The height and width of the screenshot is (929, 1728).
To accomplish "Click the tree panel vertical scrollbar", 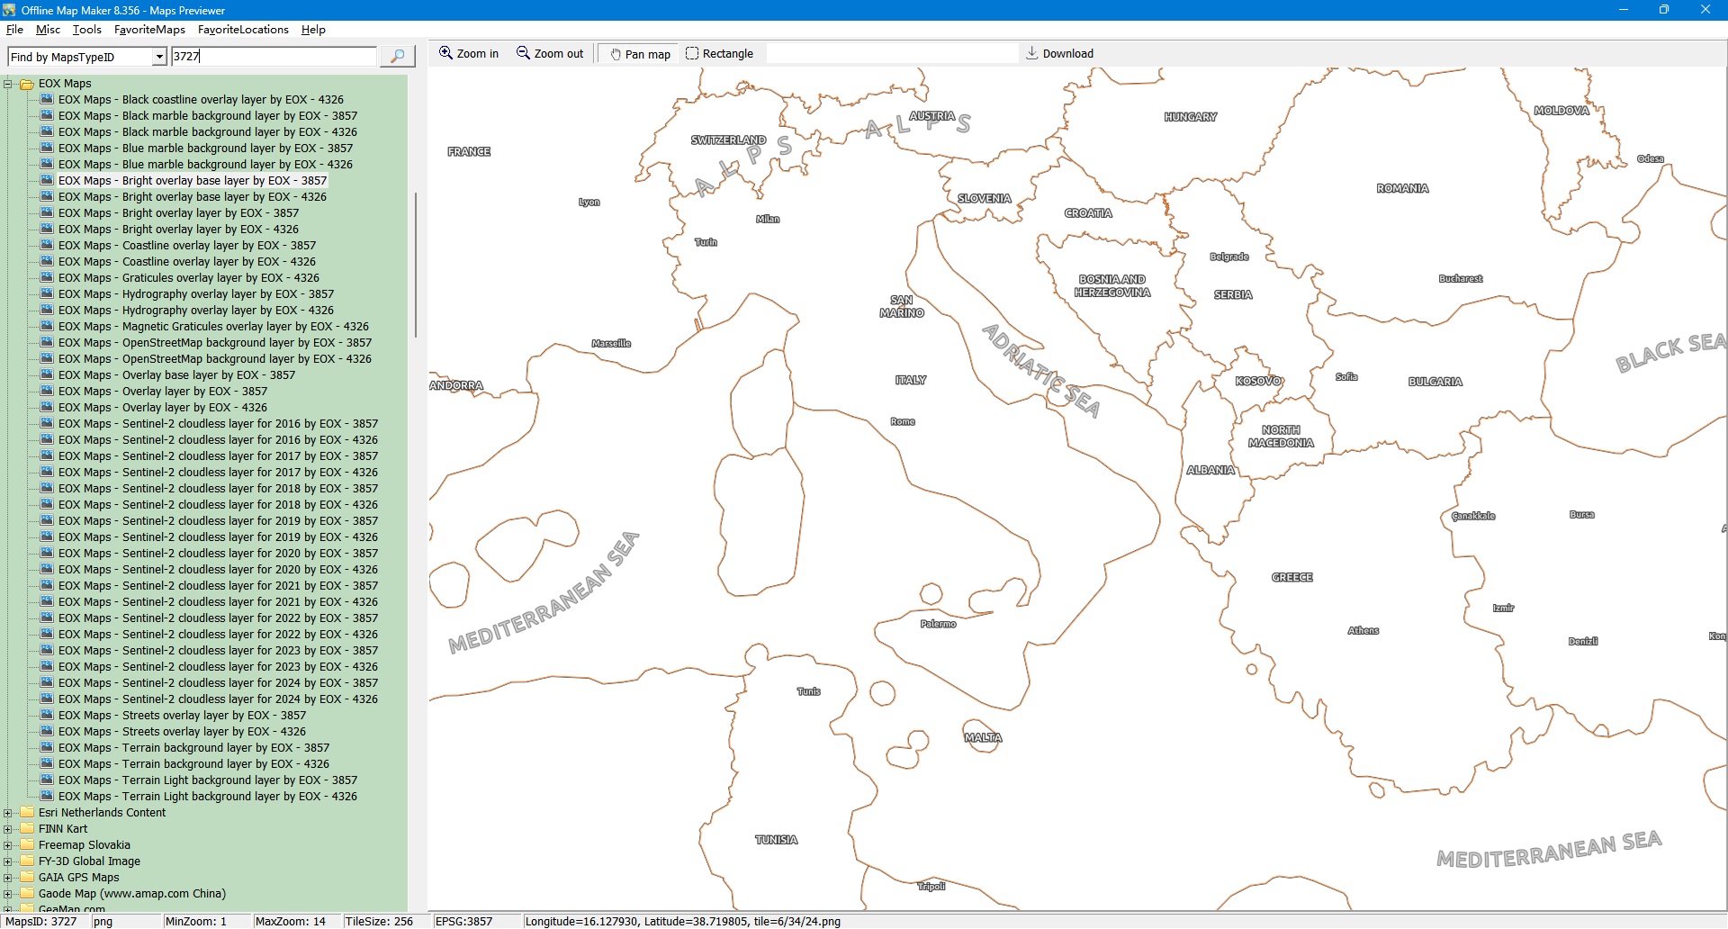I will point(415,265).
